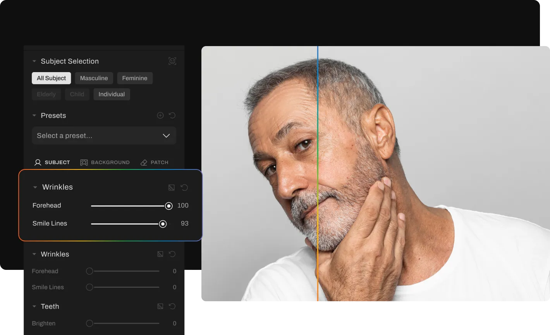Image resolution: width=550 pixels, height=335 pixels.
Task: Collapse the Subject Selection section
Action: click(x=34, y=61)
